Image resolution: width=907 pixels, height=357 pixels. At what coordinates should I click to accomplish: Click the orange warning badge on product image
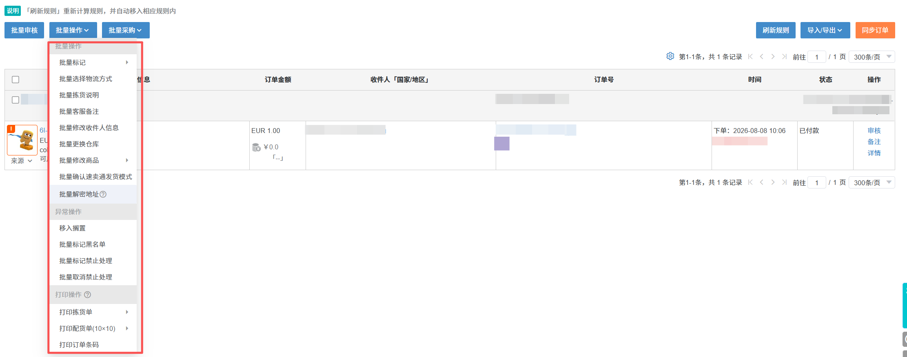pyautogui.click(x=11, y=129)
